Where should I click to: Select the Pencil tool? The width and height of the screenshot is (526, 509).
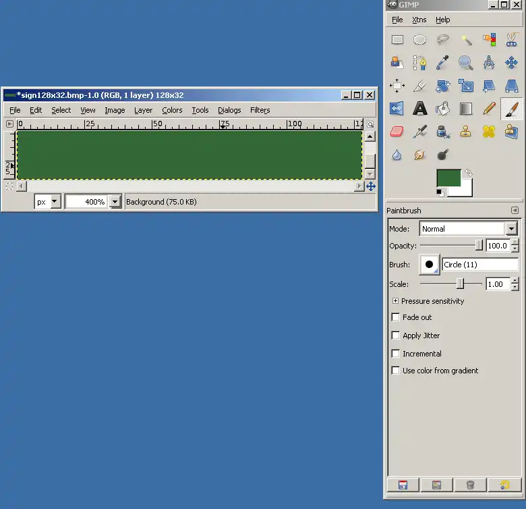click(489, 108)
